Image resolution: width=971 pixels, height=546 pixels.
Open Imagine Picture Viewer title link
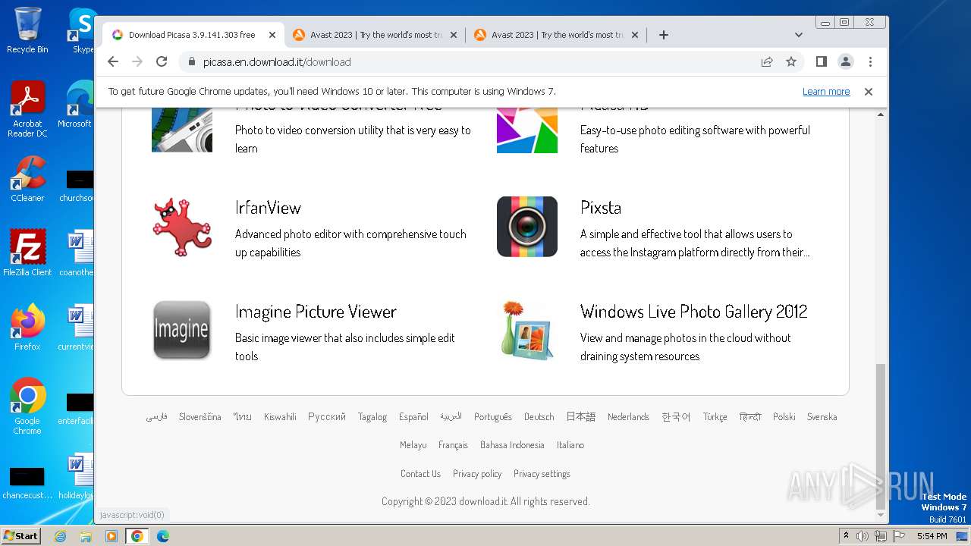tap(316, 312)
